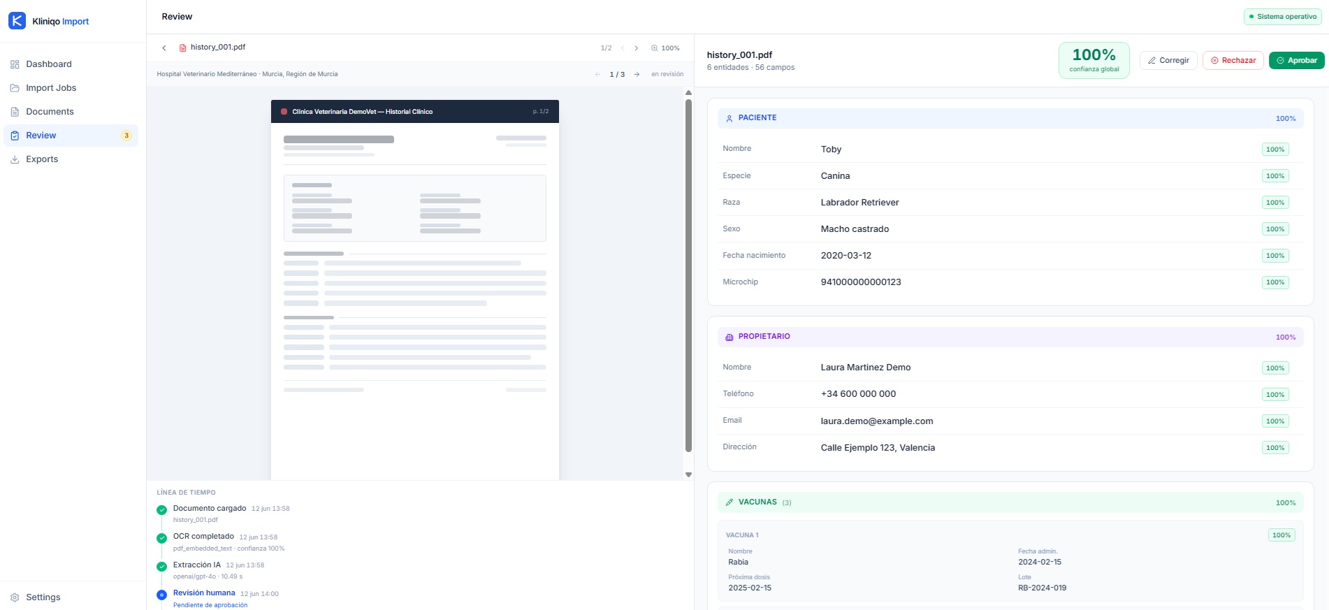Click the 100% confianza global badge

click(1094, 60)
